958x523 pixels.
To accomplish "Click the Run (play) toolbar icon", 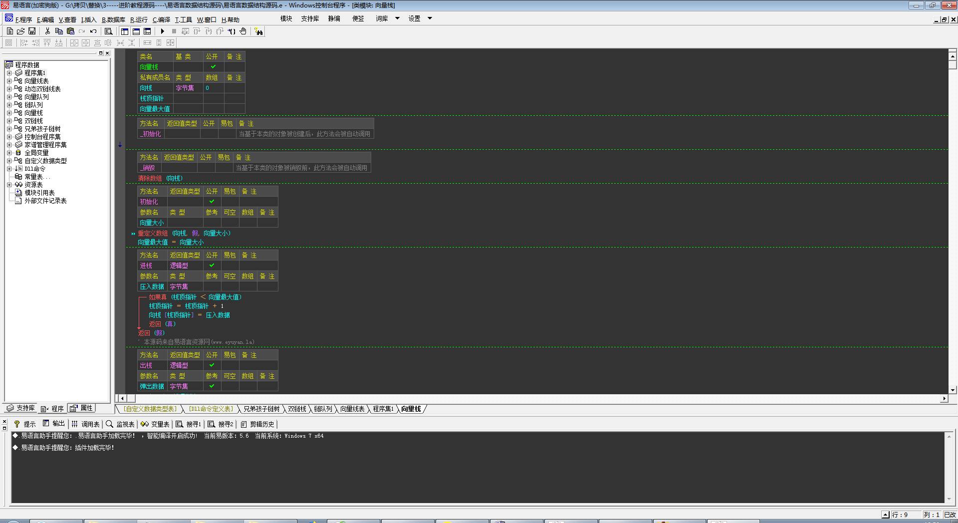I will 163,31.
